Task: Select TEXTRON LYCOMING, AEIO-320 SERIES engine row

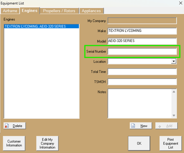Action: point(42,26)
